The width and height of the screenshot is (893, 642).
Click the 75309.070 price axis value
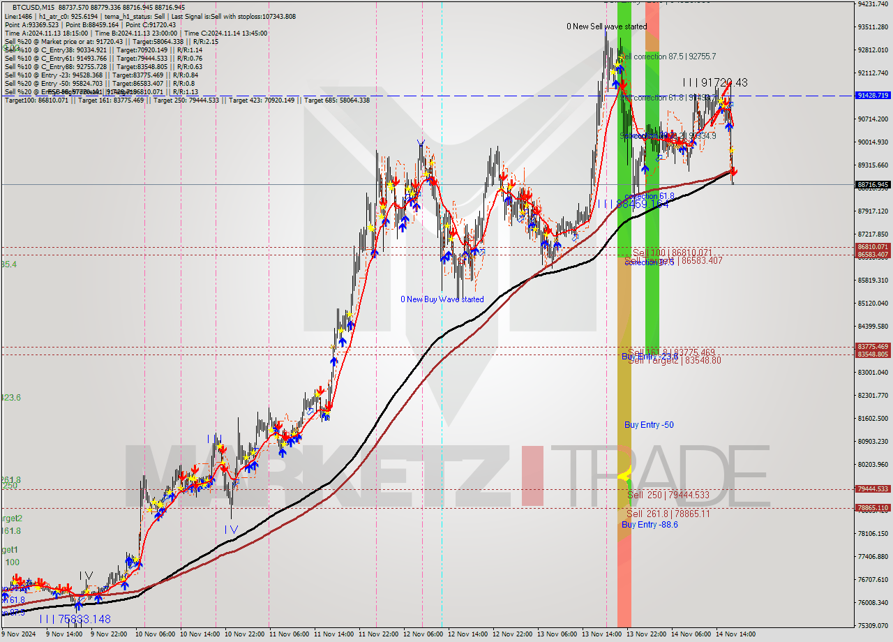click(873, 625)
